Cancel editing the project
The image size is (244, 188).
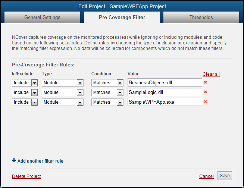(x=206, y=176)
